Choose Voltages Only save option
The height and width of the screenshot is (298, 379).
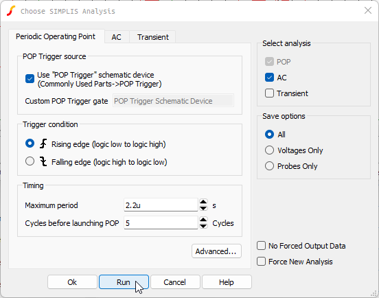click(269, 150)
